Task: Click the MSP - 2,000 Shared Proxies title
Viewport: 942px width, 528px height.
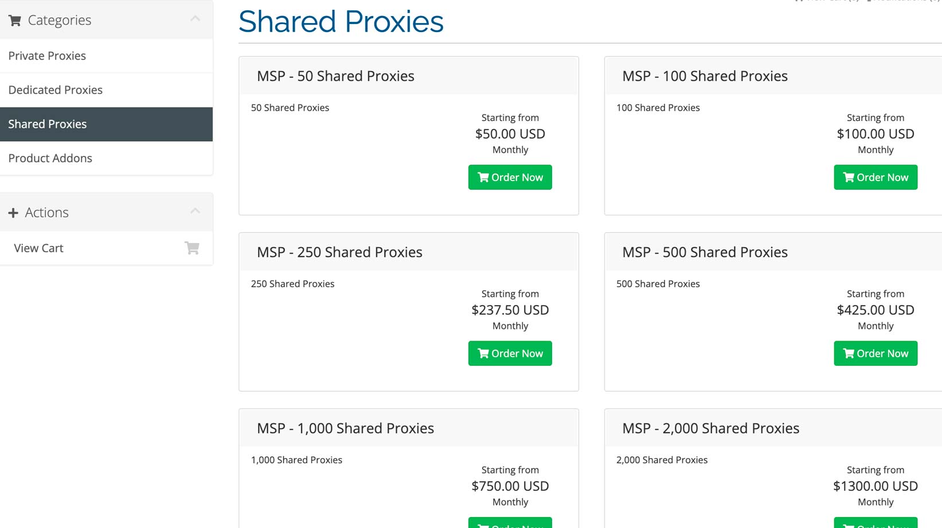Action: point(710,428)
